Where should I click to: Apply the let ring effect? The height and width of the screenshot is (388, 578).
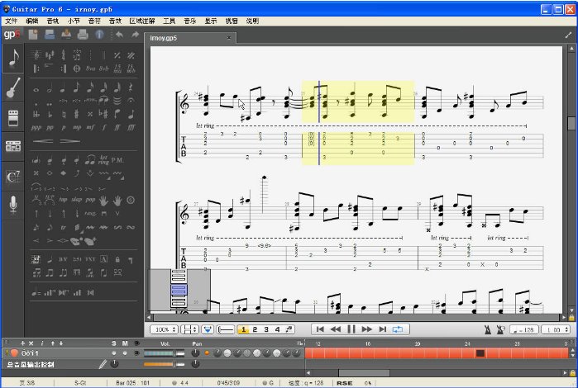click(104, 160)
